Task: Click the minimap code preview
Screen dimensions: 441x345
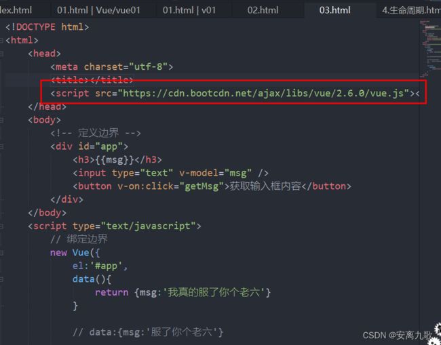Action: [x=430, y=47]
